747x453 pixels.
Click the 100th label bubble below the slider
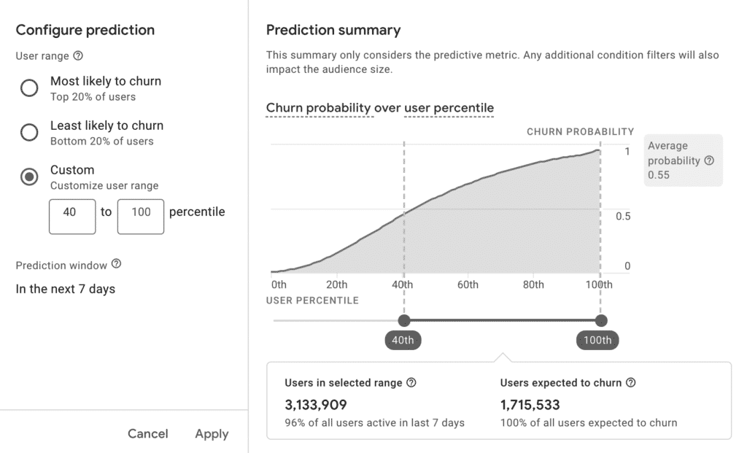[597, 340]
